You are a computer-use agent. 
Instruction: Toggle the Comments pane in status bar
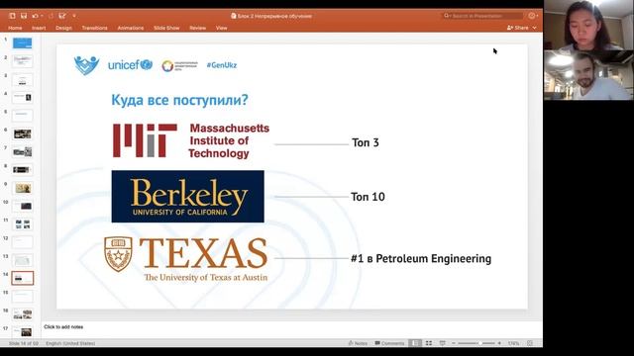coord(389,343)
